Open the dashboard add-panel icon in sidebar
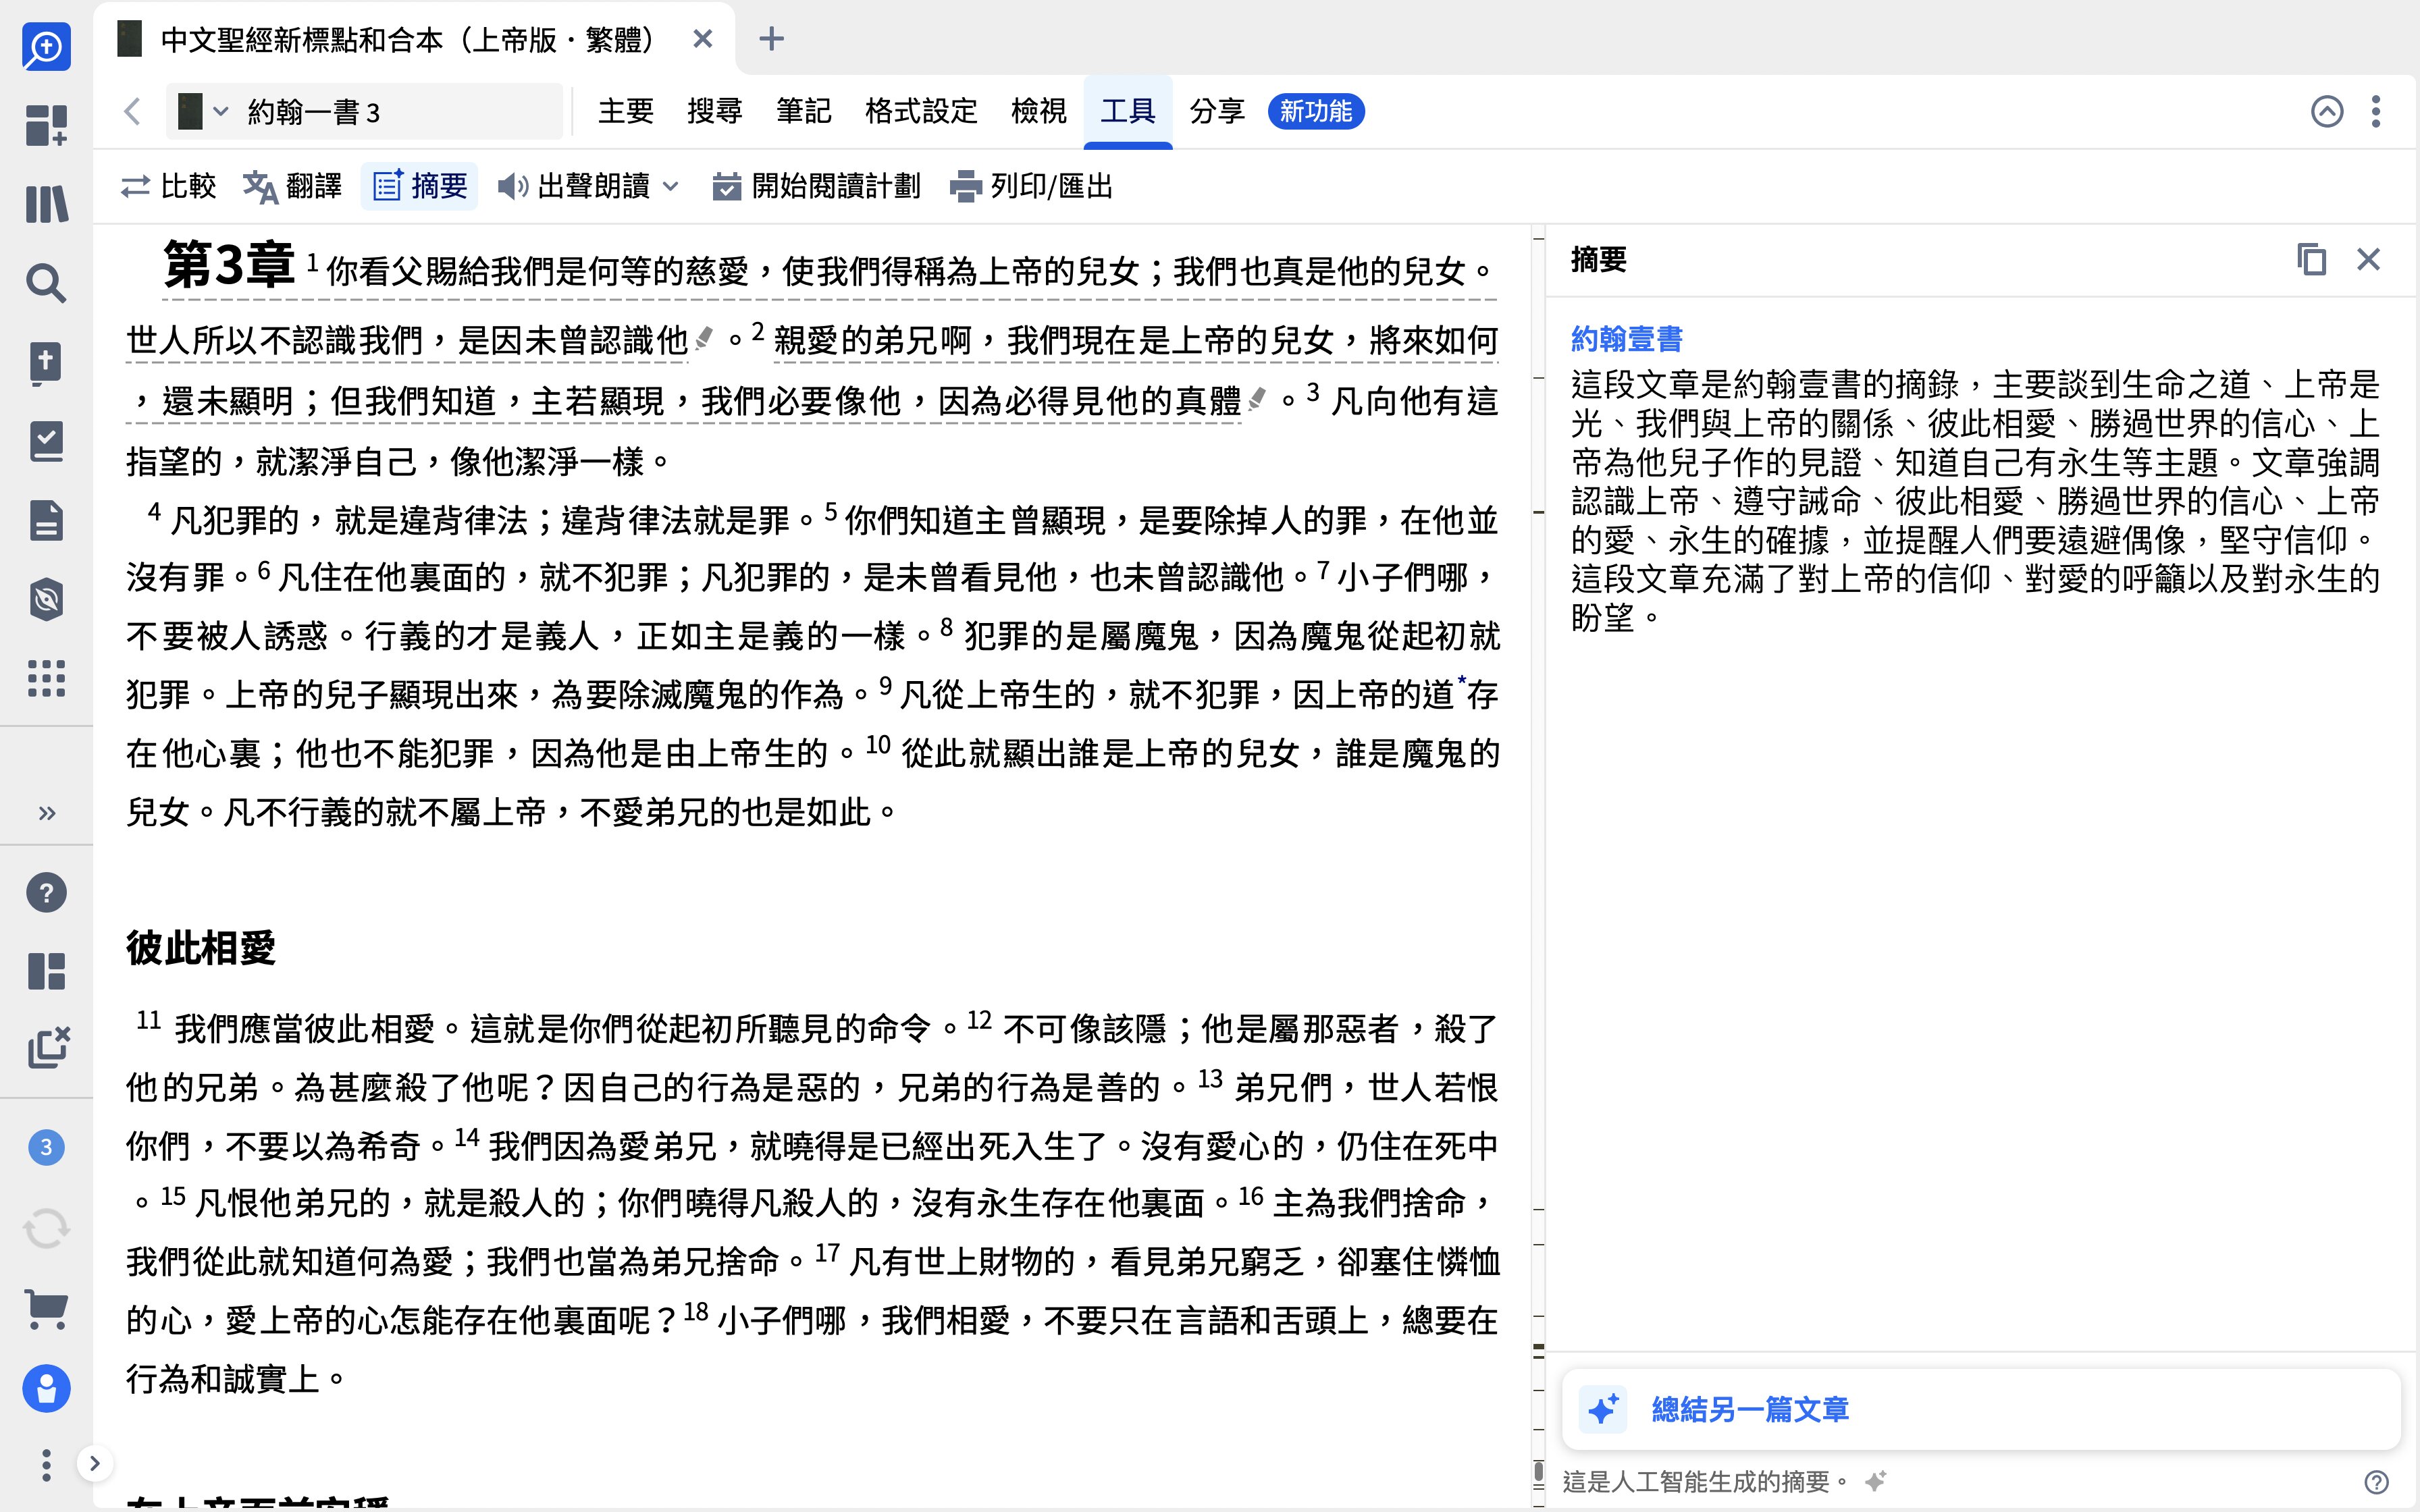2420x1512 pixels. point(46,126)
